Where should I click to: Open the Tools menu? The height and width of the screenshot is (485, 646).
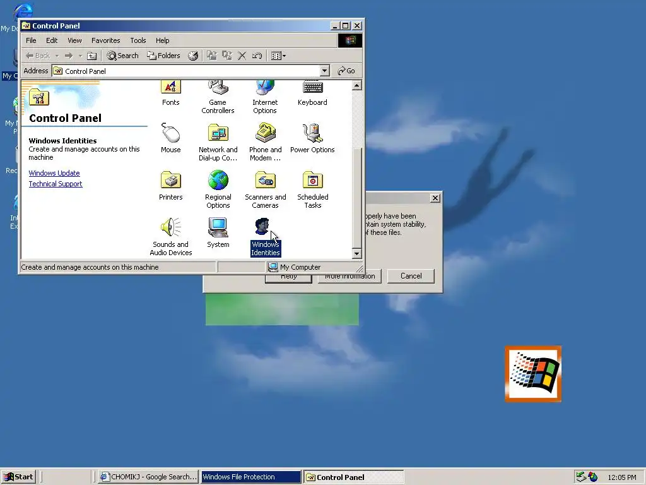coord(138,40)
